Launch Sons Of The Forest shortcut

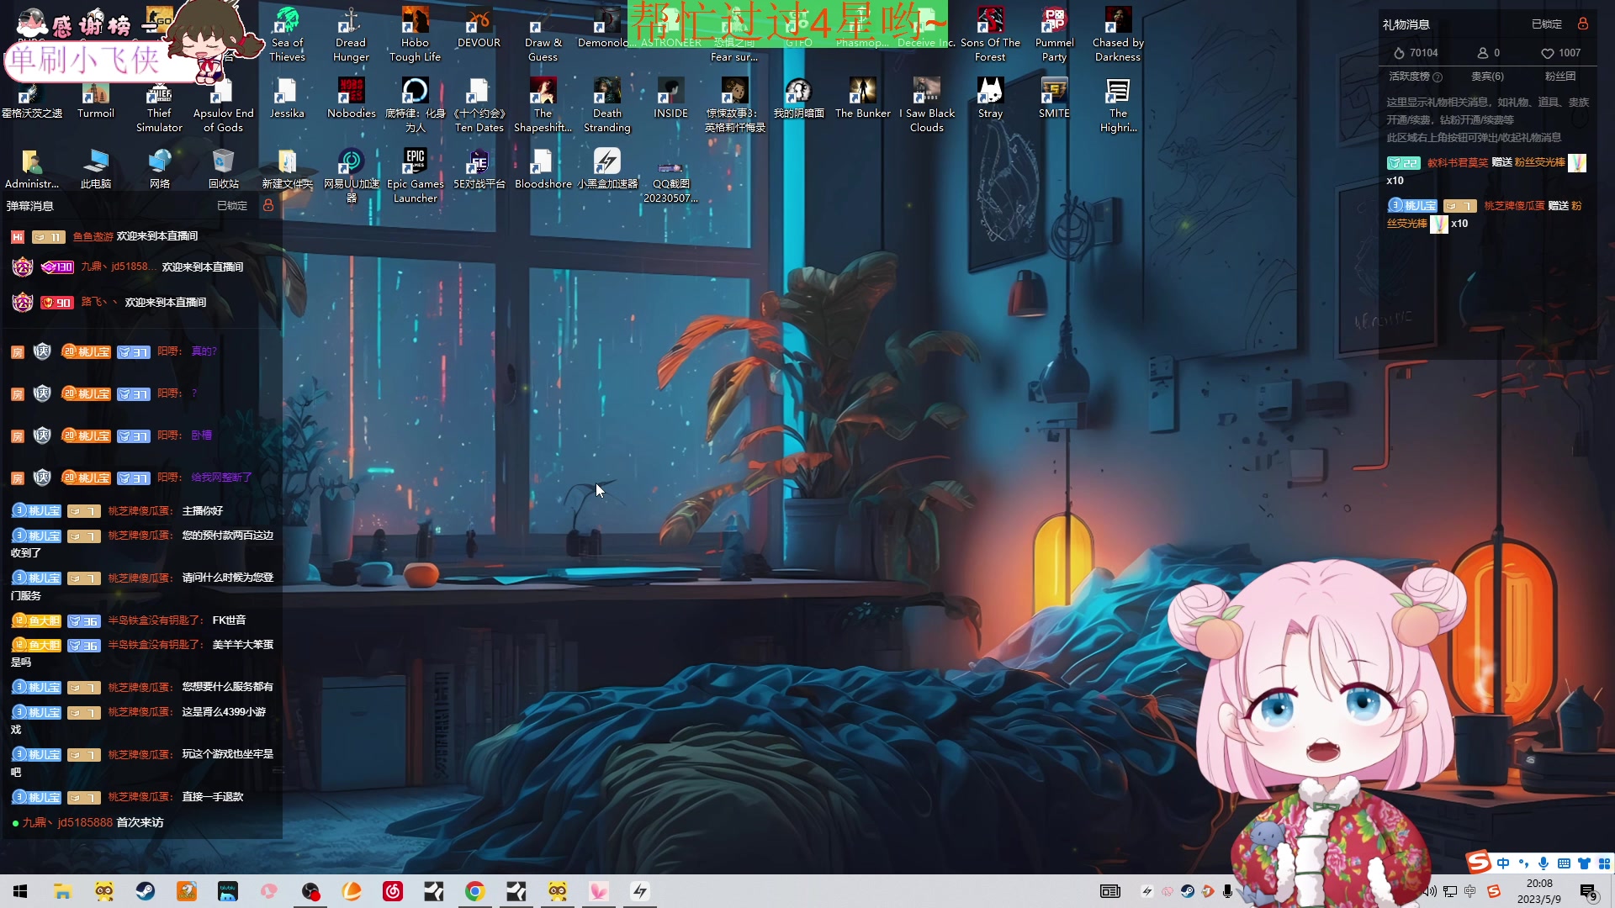tap(990, 34)
